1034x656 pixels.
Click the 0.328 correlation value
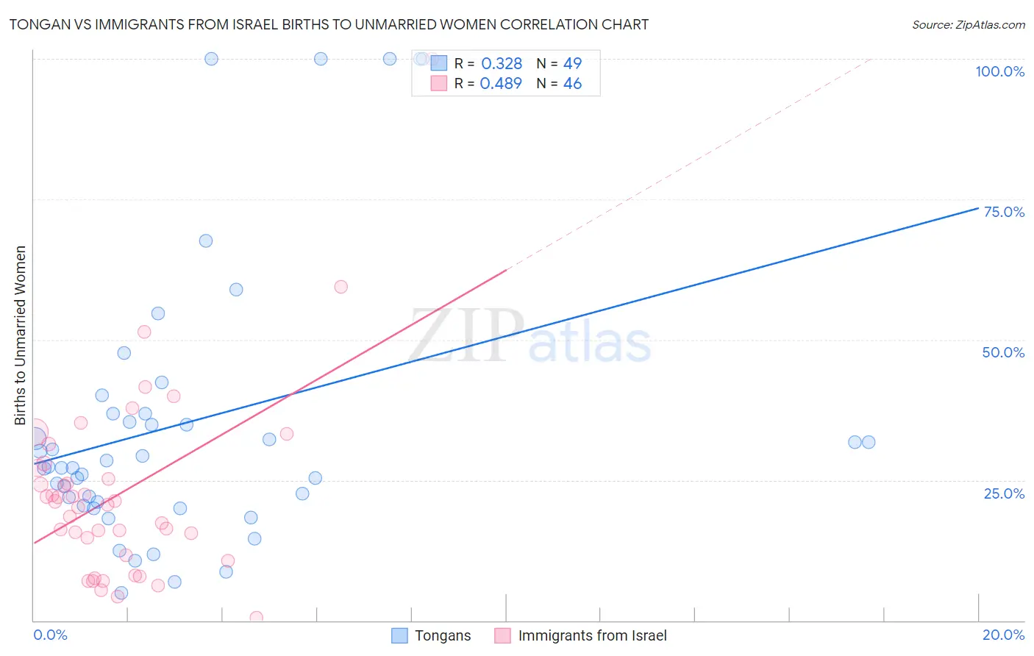tap(502, 63)
